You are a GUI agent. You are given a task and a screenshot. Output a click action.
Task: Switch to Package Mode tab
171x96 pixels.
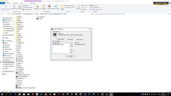pyautogui.click(x=61, y=39)
